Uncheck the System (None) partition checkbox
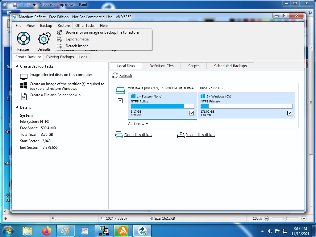 191,113
